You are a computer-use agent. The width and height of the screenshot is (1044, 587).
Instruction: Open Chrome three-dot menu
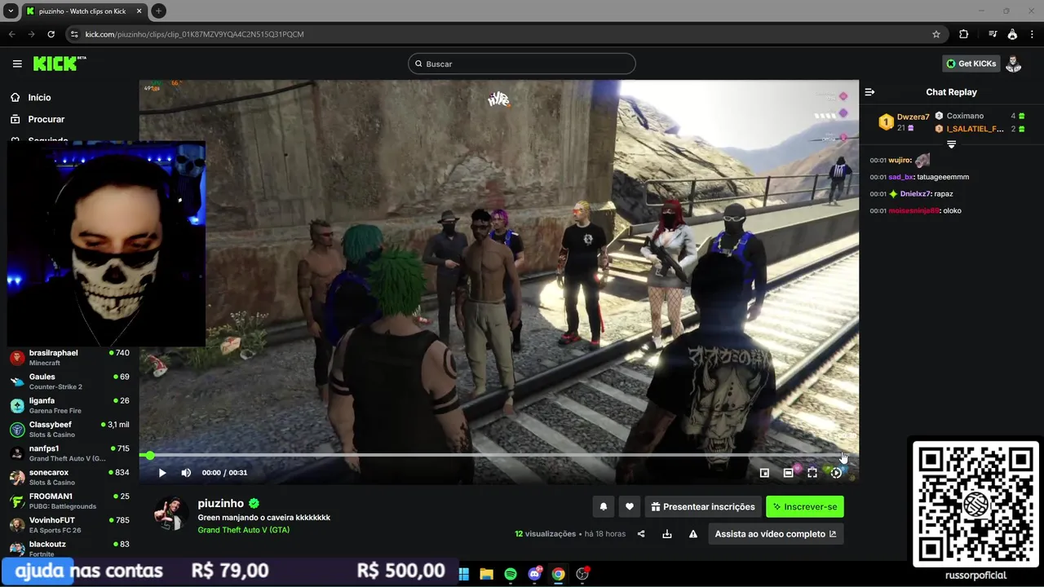pos(1032,34)
